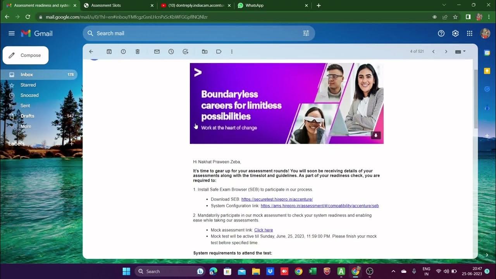Go back in browser history
The width and height of the screenshot is (496, 279).
click(7, 17)
